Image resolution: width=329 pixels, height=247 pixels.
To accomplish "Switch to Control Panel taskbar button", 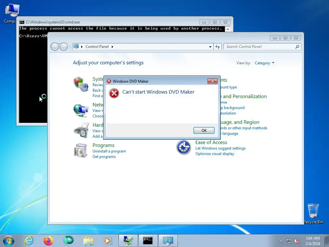I will tap(168, 241).
